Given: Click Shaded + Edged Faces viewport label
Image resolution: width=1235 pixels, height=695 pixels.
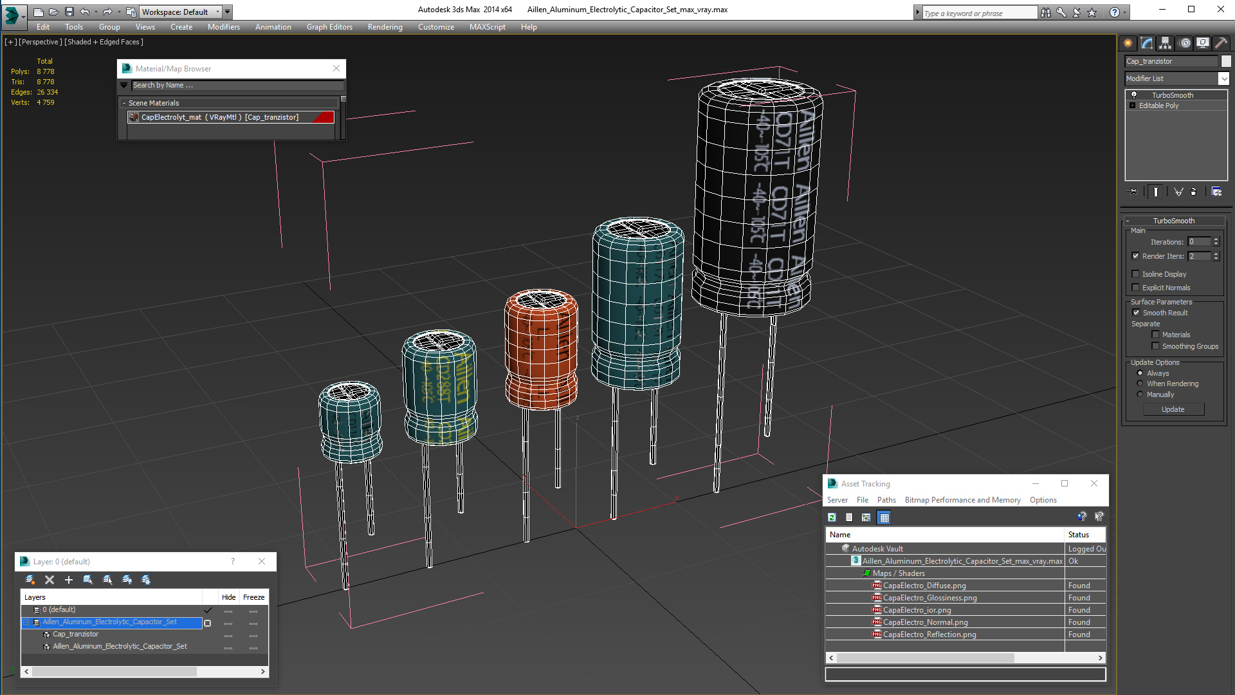Looking at the screenshot, I should pos(104,42).
